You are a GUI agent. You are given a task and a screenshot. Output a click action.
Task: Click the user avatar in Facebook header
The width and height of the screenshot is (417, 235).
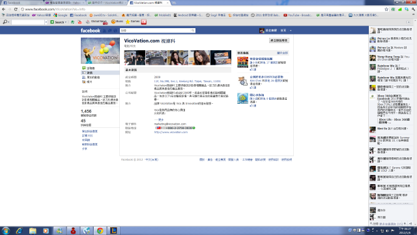[262, 31]
